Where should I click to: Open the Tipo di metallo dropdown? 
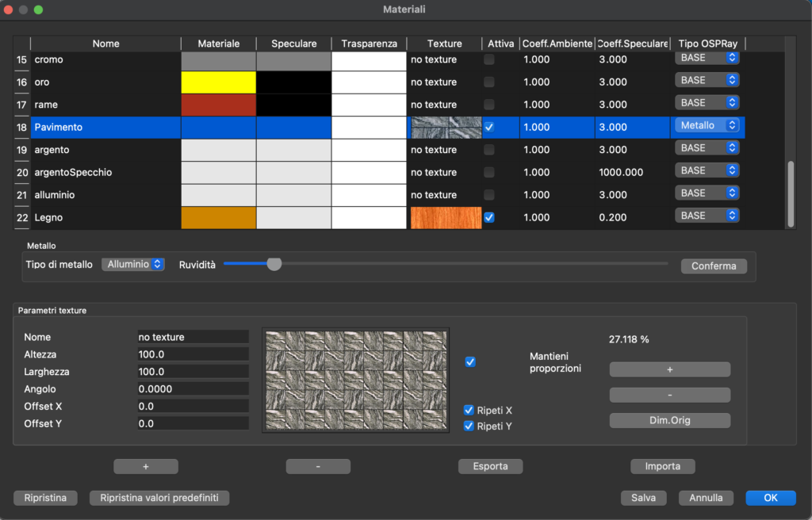(x=132, y=265)
